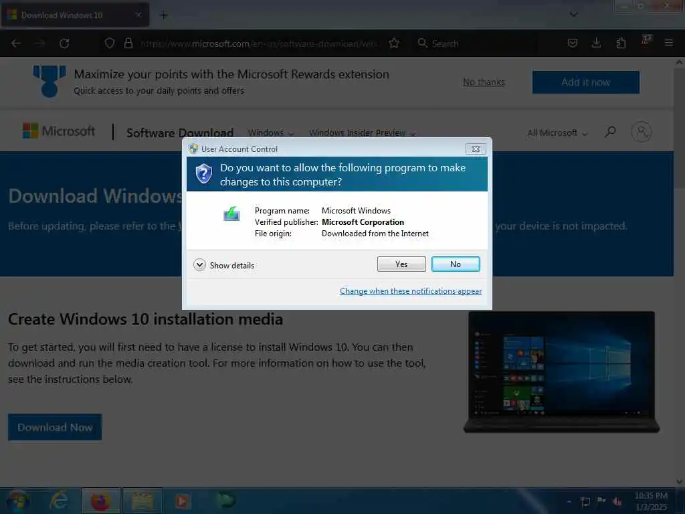
Task: Show hidden tray icons arrow
Action: click(569, 501)
